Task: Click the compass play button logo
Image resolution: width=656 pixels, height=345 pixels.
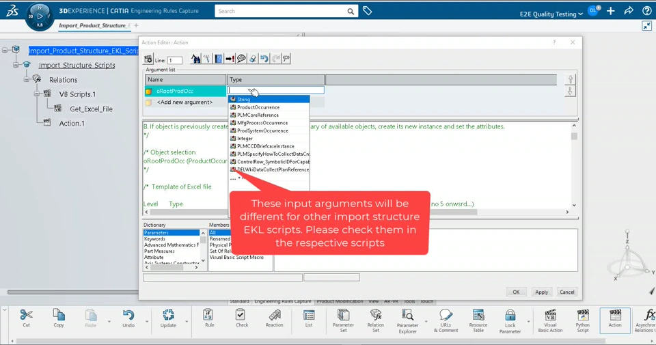Action: coord(40,16)
